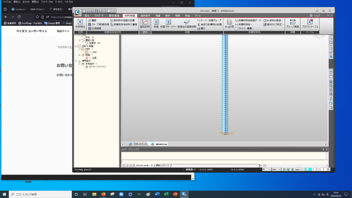Image resolution: width=352 pixels, height=198 pixels.
Task: Collapse the 境界条件 tree node
Action: tap(76, 61)
